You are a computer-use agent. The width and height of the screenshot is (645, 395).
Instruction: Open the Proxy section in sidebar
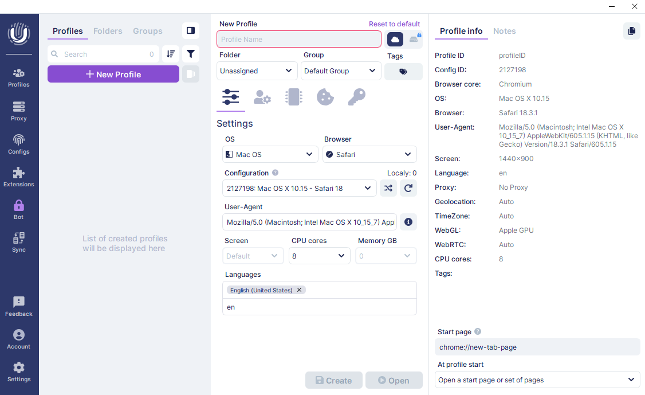pyautogui.click(x=19, y=111)
